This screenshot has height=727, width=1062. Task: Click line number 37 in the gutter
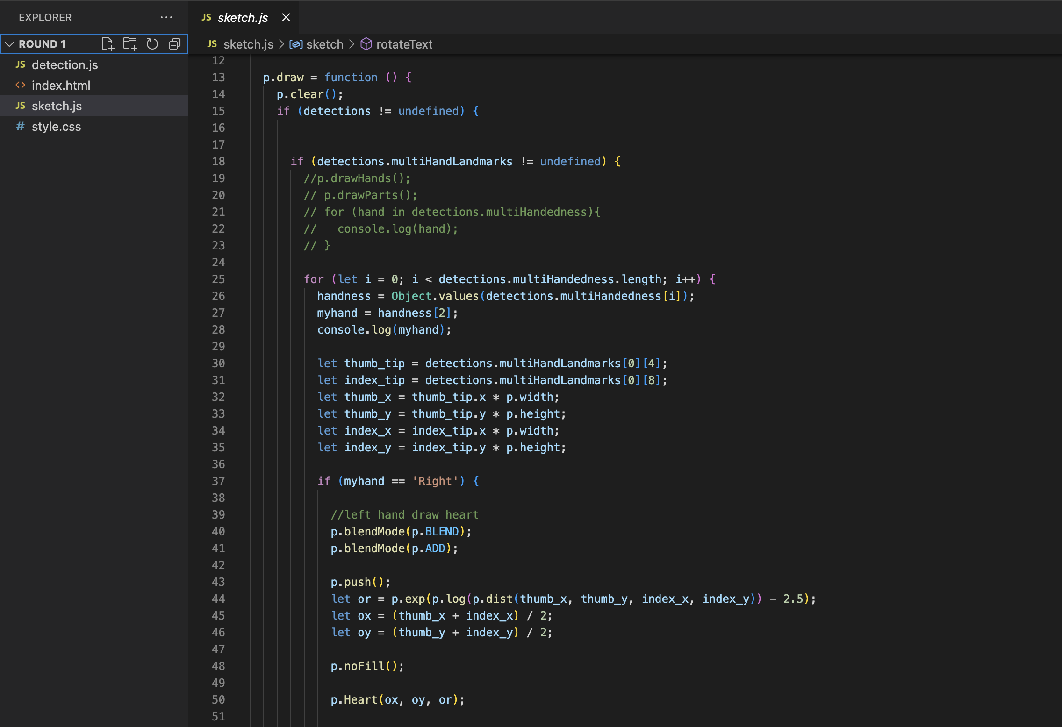(x=218, y=481)
